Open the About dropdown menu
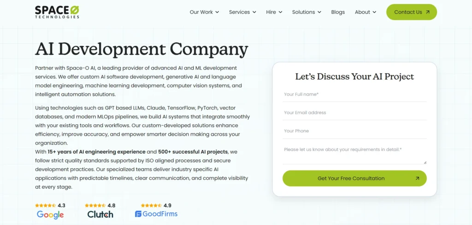The width and height of the screenshot is (472, 225). click(x=366, y=12)
